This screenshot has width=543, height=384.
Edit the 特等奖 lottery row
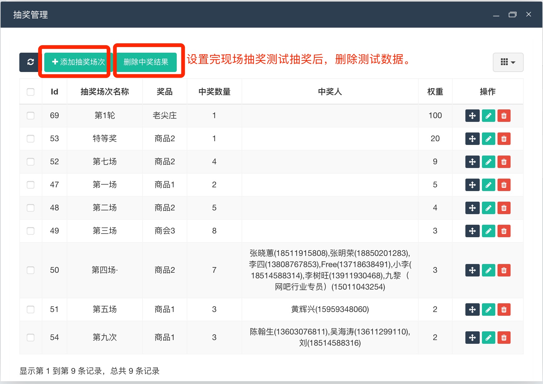pos(488,139)
